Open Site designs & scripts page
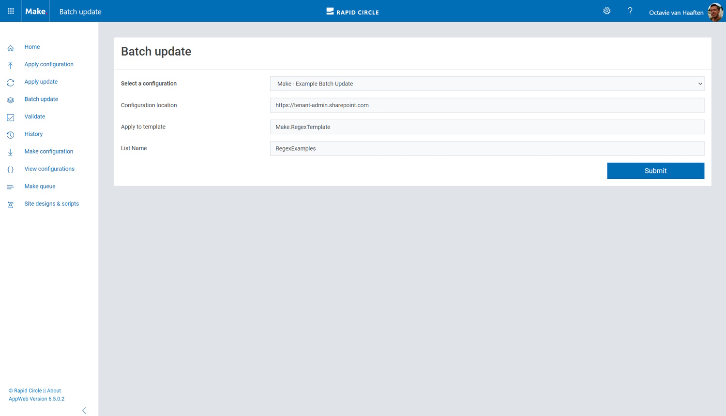The image size is (726, 416). coord(52,203)
